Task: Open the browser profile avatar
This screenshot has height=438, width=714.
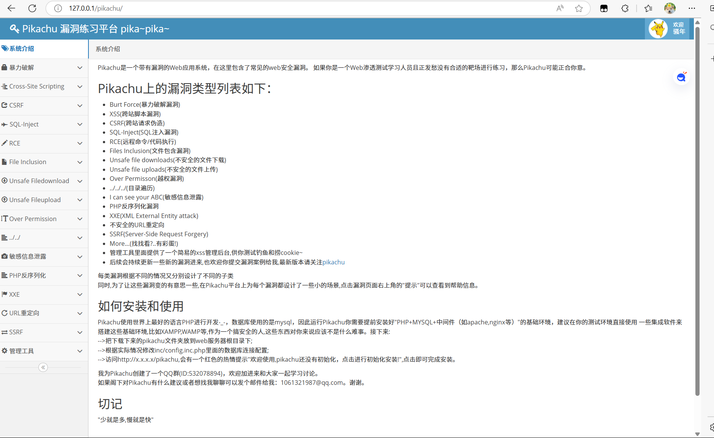Action: pos(670,8)
